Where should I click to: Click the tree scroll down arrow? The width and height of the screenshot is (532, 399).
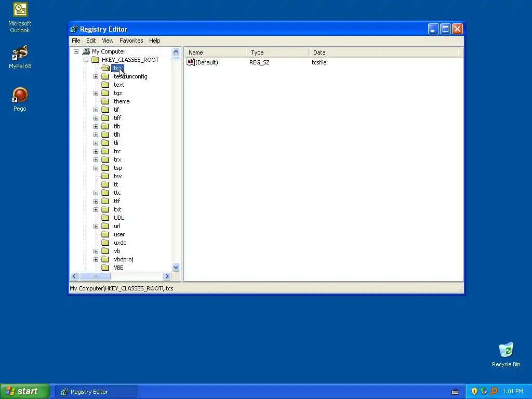[176, 268]
